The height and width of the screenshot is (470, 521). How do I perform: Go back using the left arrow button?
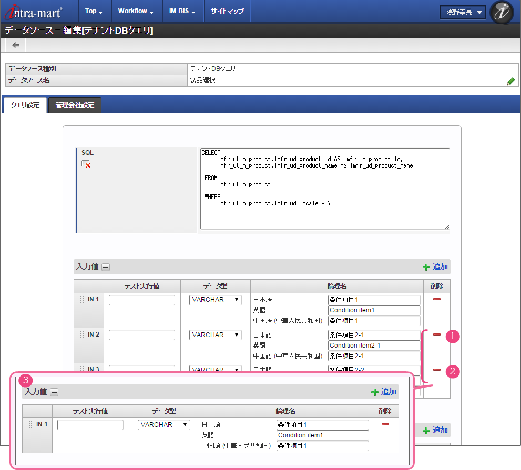[x=15, y=45]
